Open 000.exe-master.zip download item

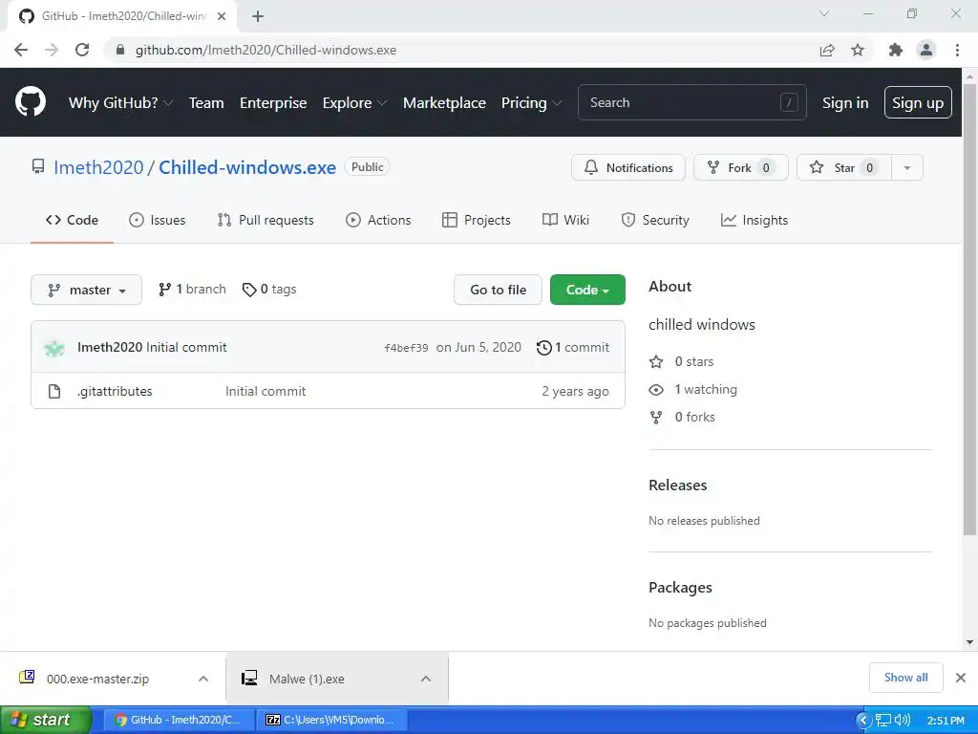click(x=97, y=680)
